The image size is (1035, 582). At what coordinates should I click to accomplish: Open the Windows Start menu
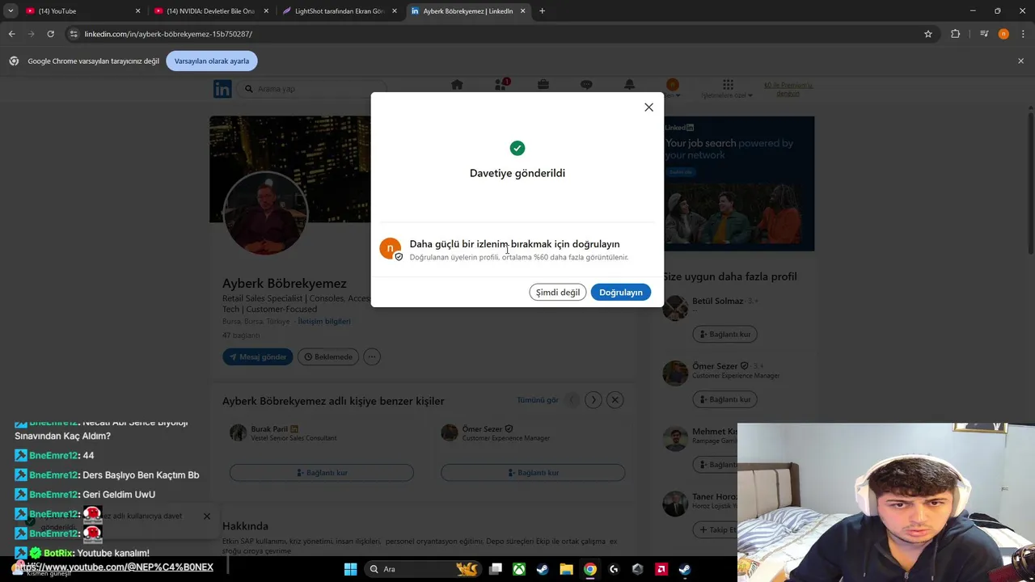pos(350,569)
